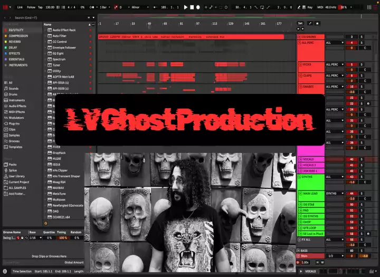
Task: Click the Record button in transport
Action: (198, 7)
